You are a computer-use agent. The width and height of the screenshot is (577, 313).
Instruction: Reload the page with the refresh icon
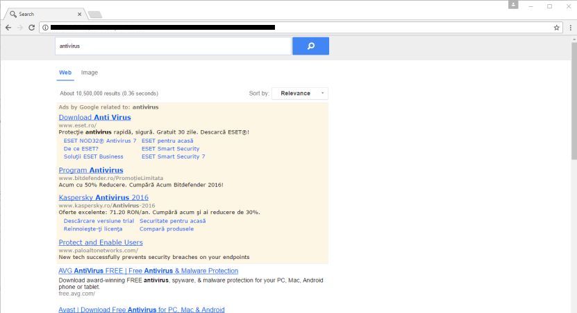pos(32,28)
